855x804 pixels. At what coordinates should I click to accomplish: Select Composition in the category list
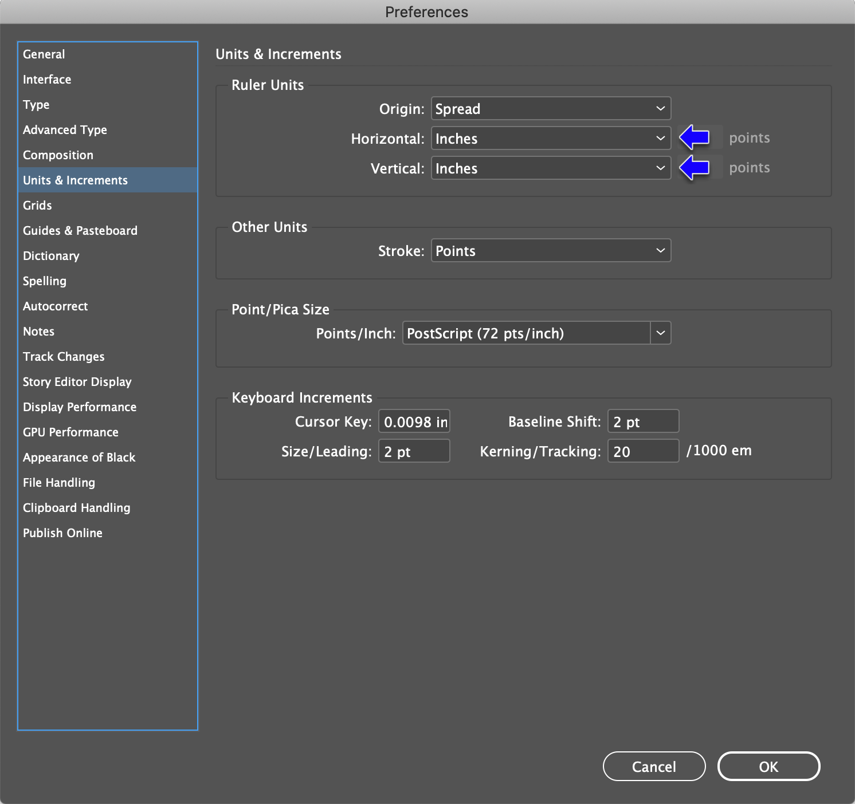click(x=108, y=155)
